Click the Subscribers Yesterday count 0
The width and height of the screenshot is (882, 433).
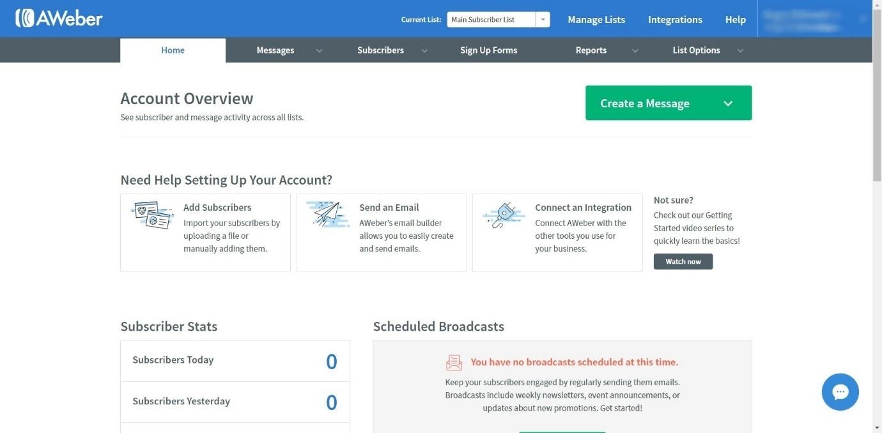332,402
